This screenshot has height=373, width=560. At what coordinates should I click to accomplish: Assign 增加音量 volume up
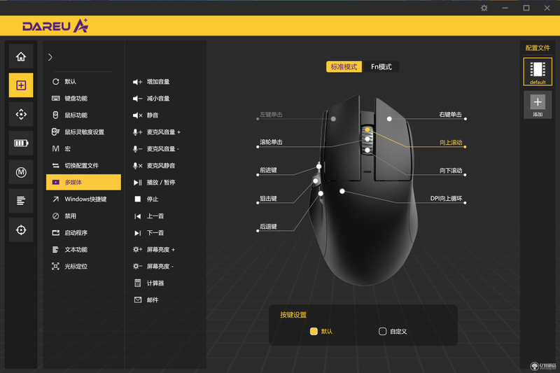[151, 82]
